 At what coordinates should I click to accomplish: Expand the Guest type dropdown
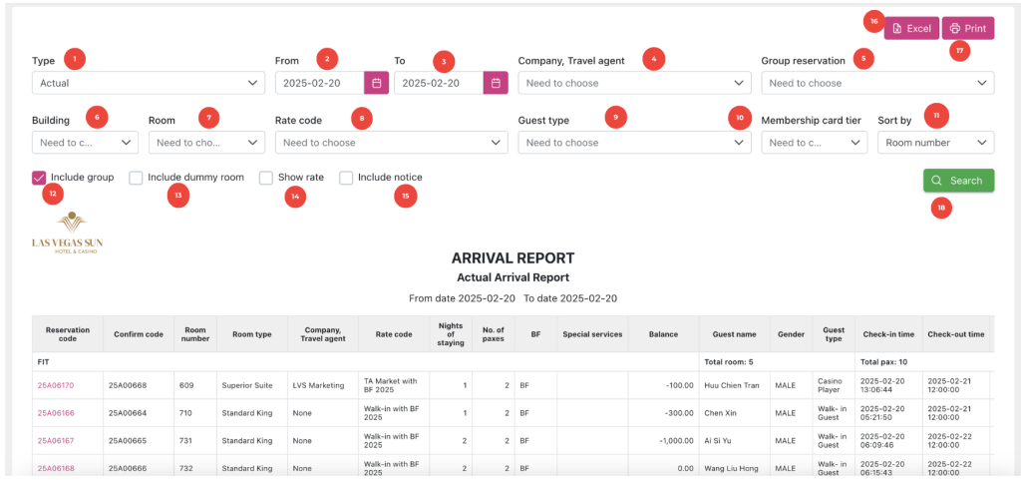633,143
